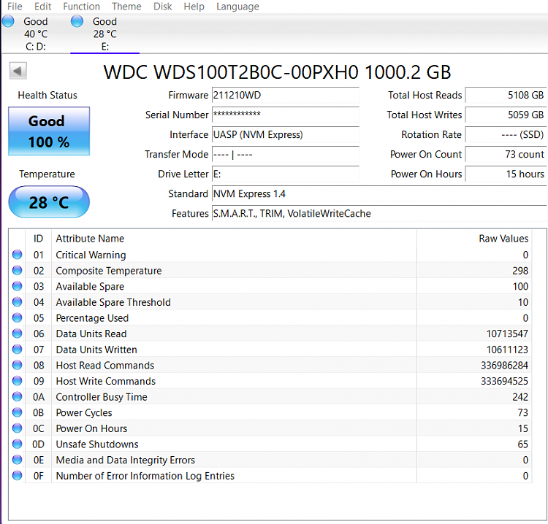
Task: Click the WDC WDS100T2B0C-00PXH0 disk title
Action: pyautogui.click(x=277, y=72)
